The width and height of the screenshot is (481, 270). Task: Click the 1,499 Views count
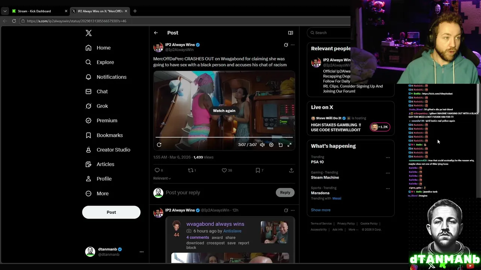(203, 157)
